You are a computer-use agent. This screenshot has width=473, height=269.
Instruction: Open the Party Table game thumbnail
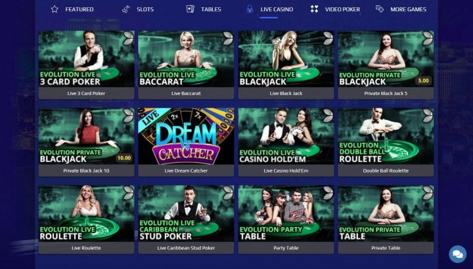click(x=286, y=214)
